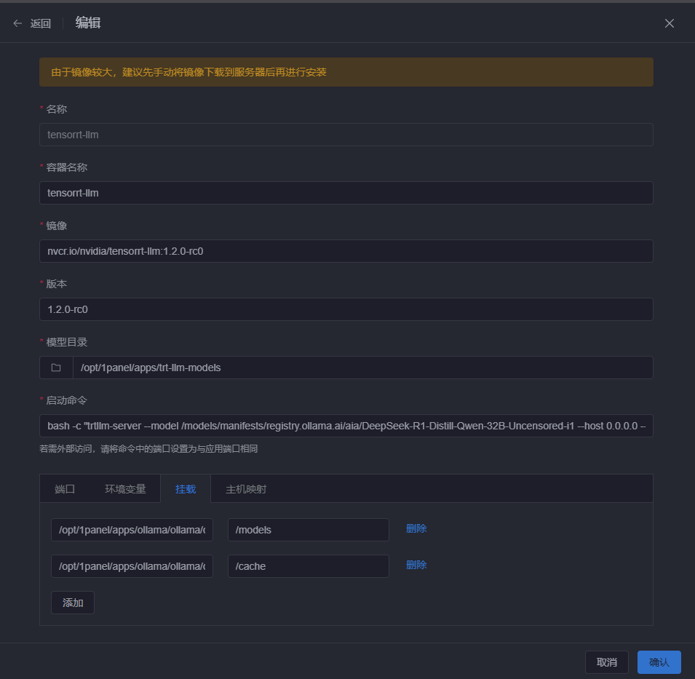Click the back arrow icon
Viewport: 695px width, 679px height.
point(17,23)
